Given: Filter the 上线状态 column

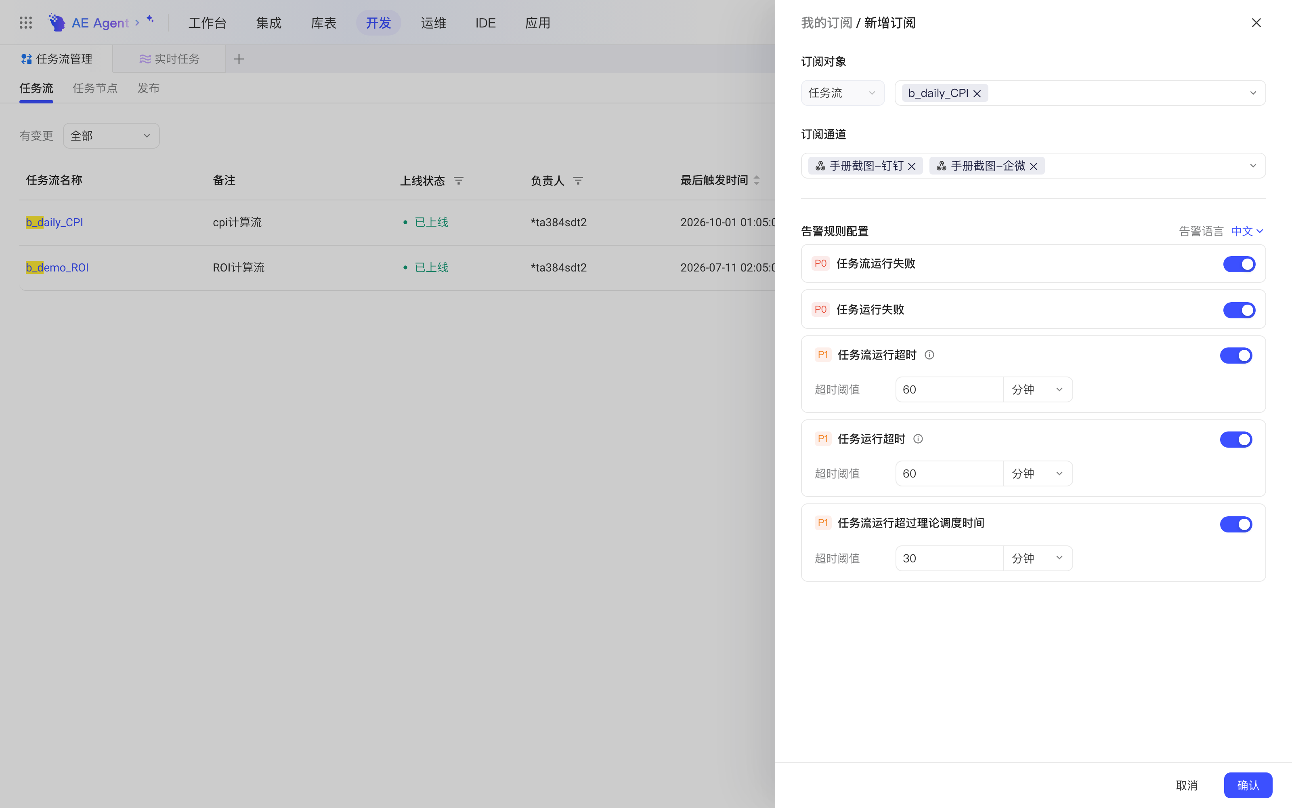Looking at the screenshot, I should tap(459, 181).
